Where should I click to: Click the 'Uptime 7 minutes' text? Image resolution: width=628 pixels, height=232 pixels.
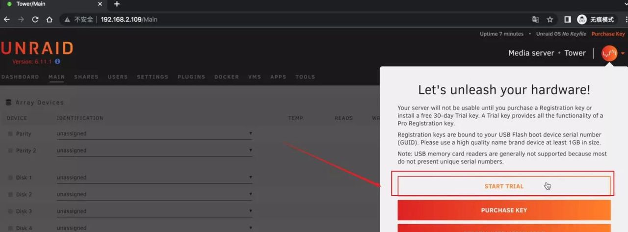click(x=501, y=34)
